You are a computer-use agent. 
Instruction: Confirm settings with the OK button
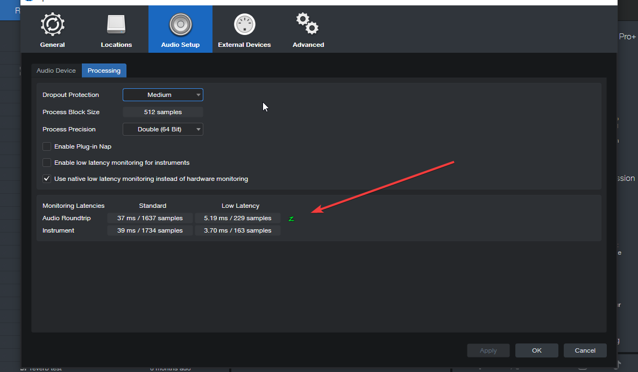pyautogui.click(x=537, y=350)
